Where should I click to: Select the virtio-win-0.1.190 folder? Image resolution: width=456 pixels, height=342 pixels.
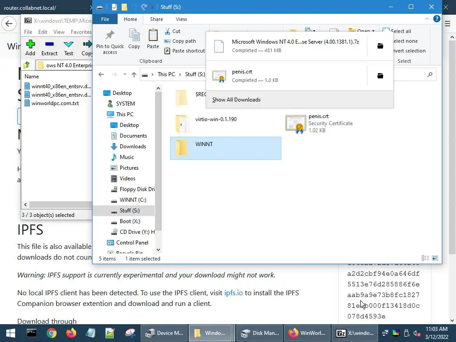click(226, 123)
